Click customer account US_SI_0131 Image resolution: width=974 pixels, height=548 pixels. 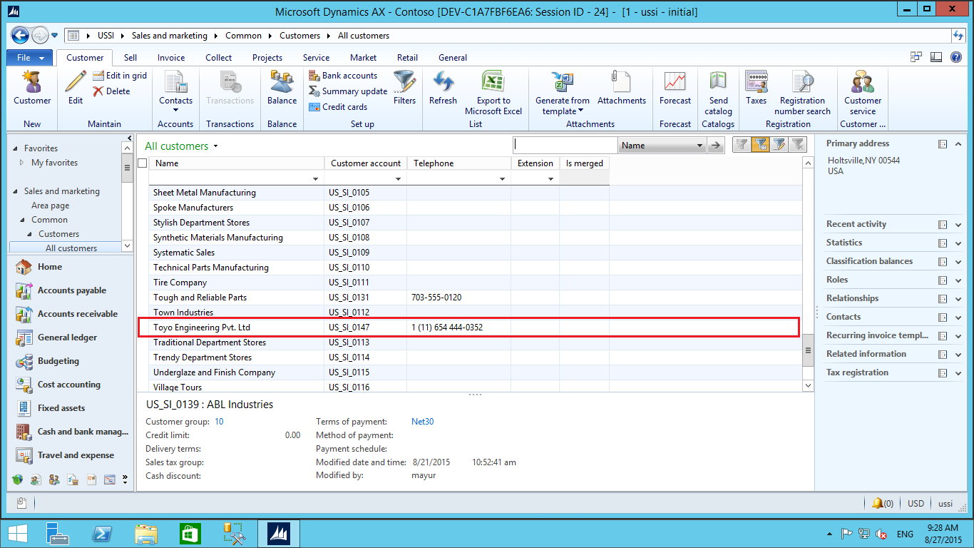tap(349, 298)
